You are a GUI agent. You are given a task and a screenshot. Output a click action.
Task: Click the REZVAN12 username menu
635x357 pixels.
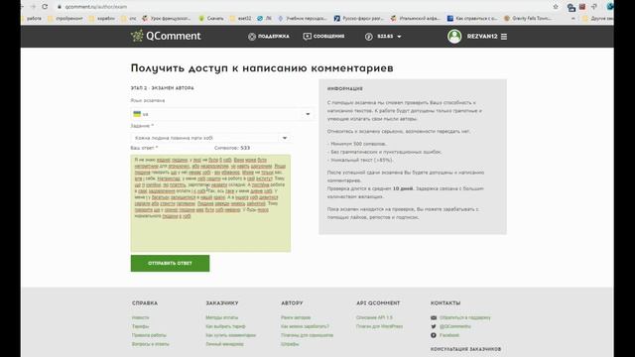pos(482,37)
